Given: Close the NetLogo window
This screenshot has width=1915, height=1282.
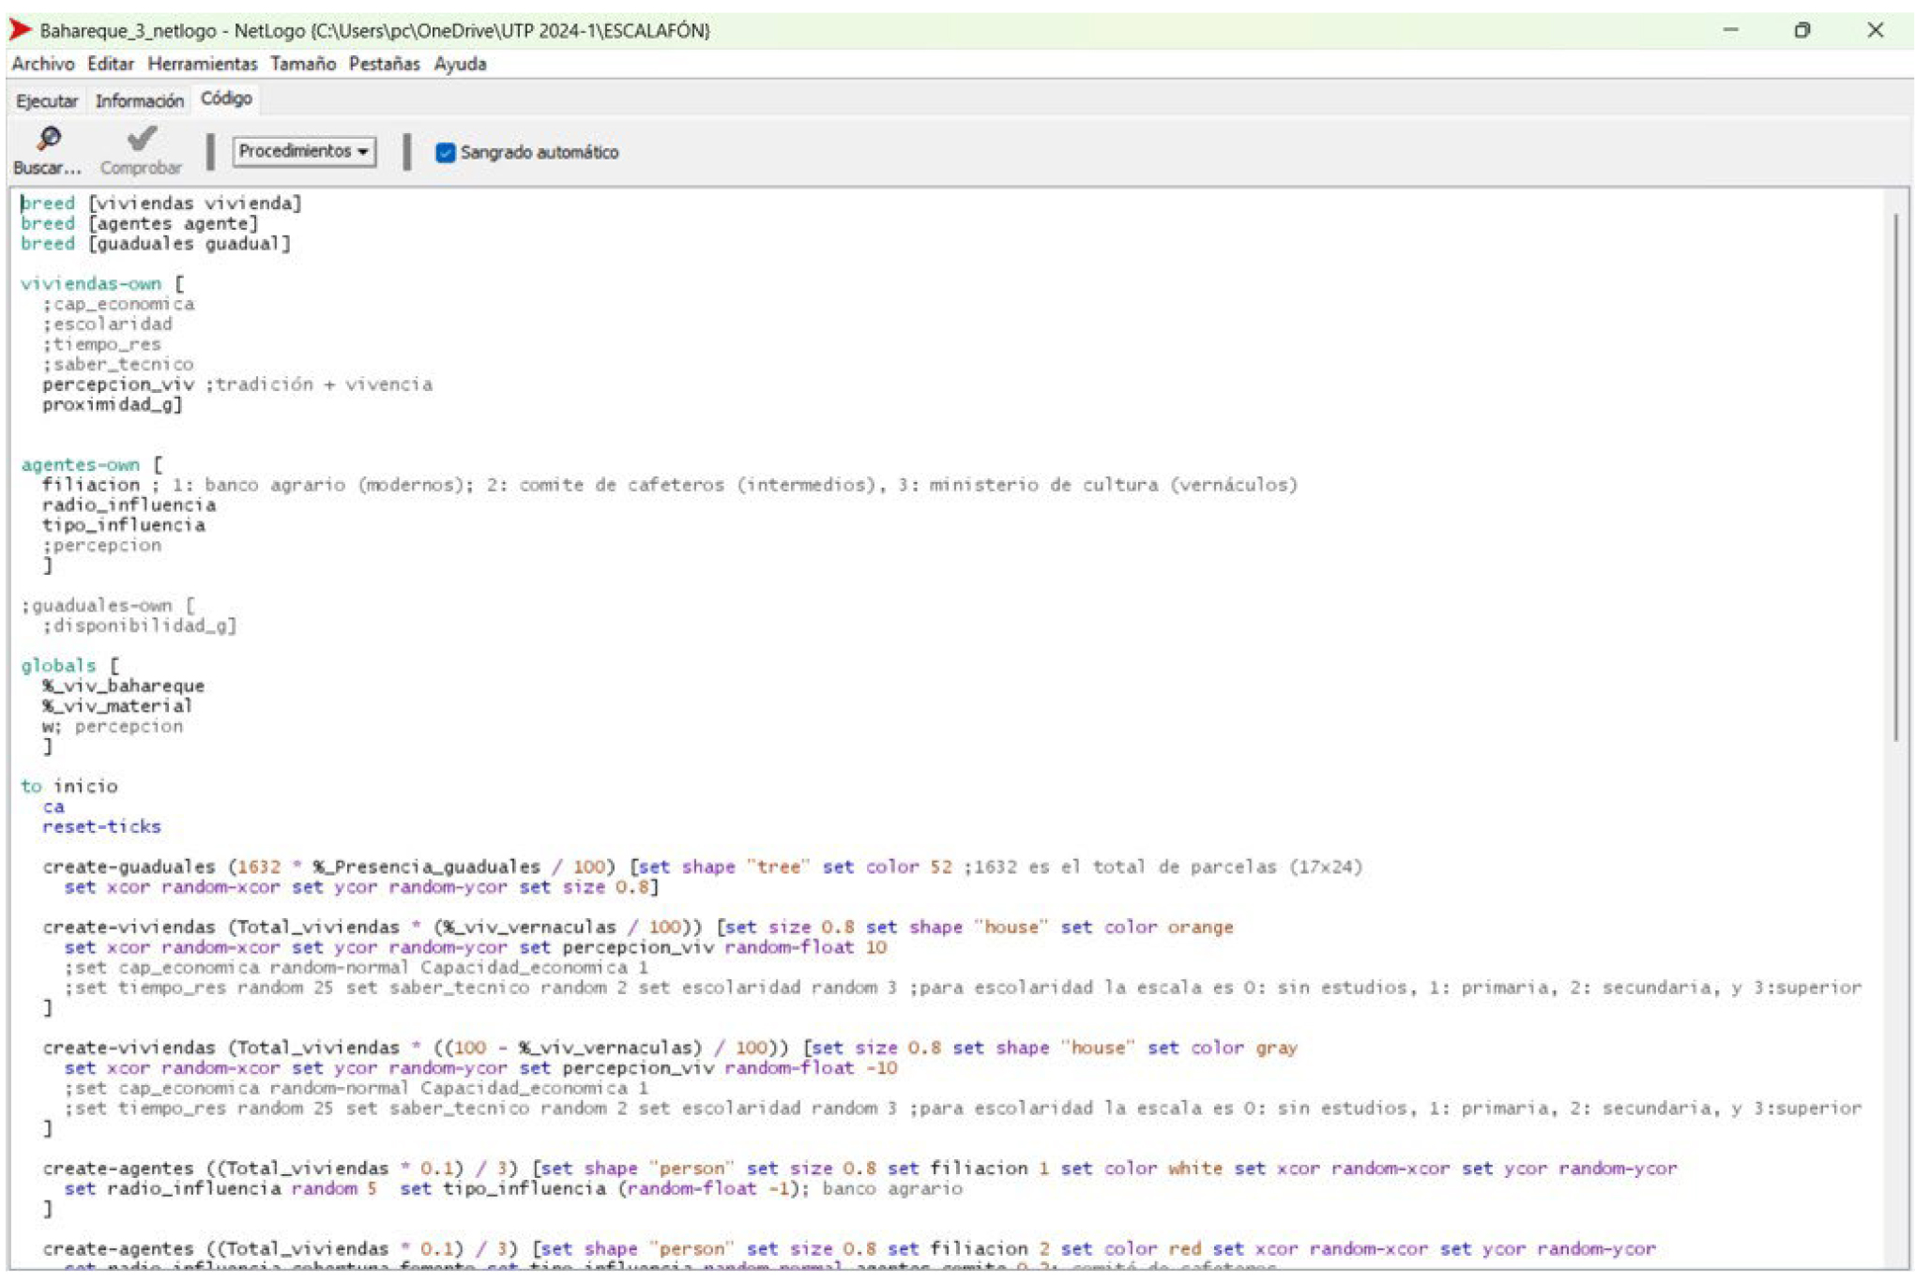Looking at the screenshot, I should 1875,30.
